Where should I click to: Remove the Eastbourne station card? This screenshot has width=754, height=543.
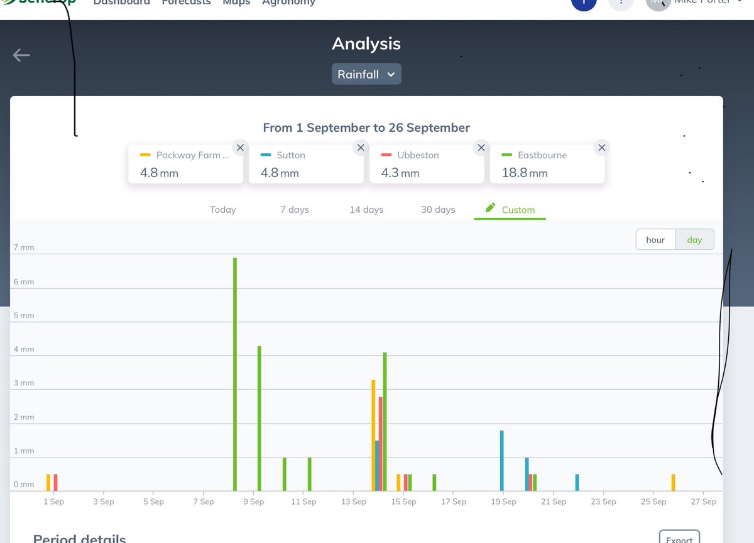pos(601,148)
